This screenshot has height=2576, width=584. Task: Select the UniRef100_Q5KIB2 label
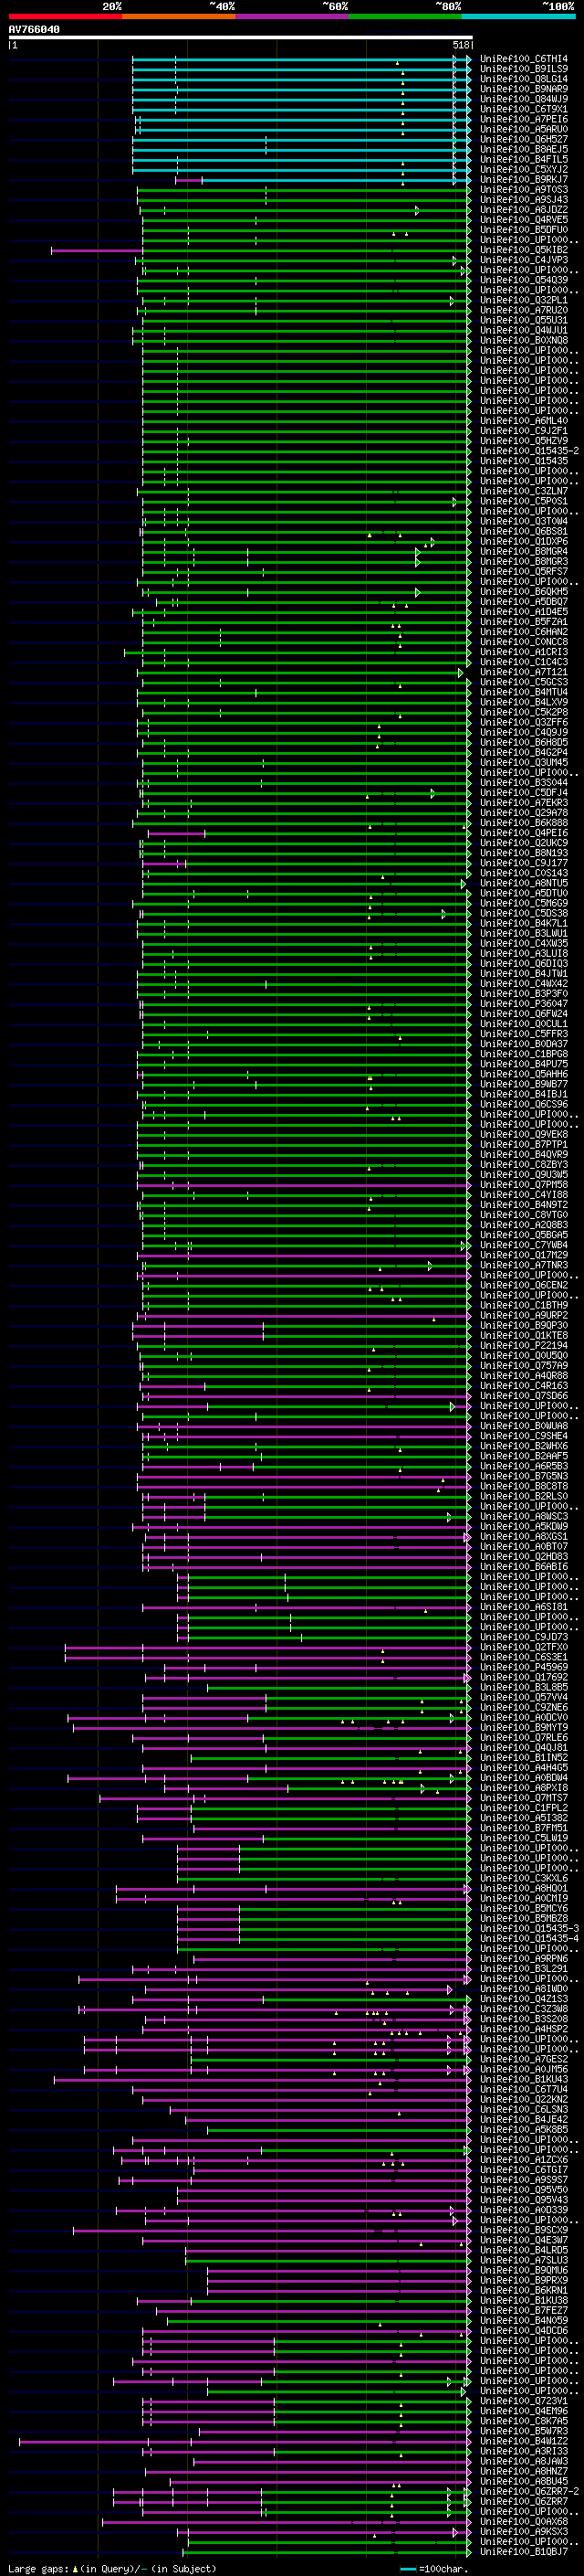tap(524, 250)
